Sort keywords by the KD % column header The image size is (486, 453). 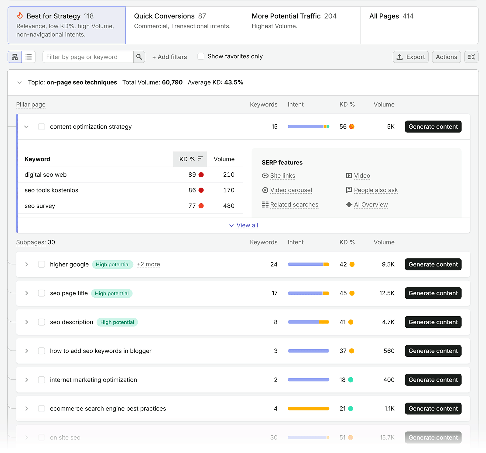tap(190, 159)
